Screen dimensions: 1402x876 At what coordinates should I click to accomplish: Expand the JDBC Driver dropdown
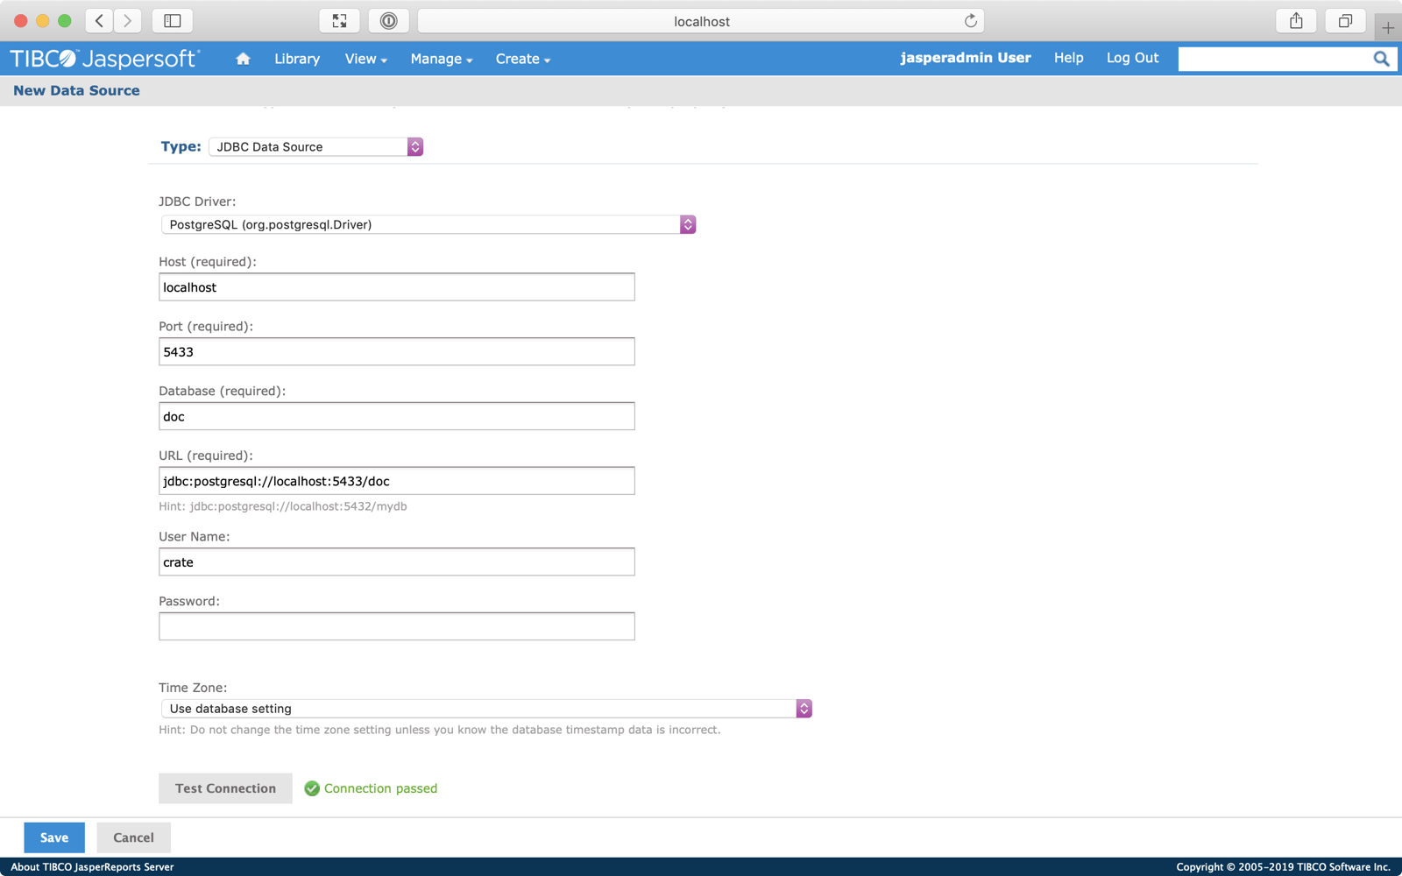coord(428,225)
